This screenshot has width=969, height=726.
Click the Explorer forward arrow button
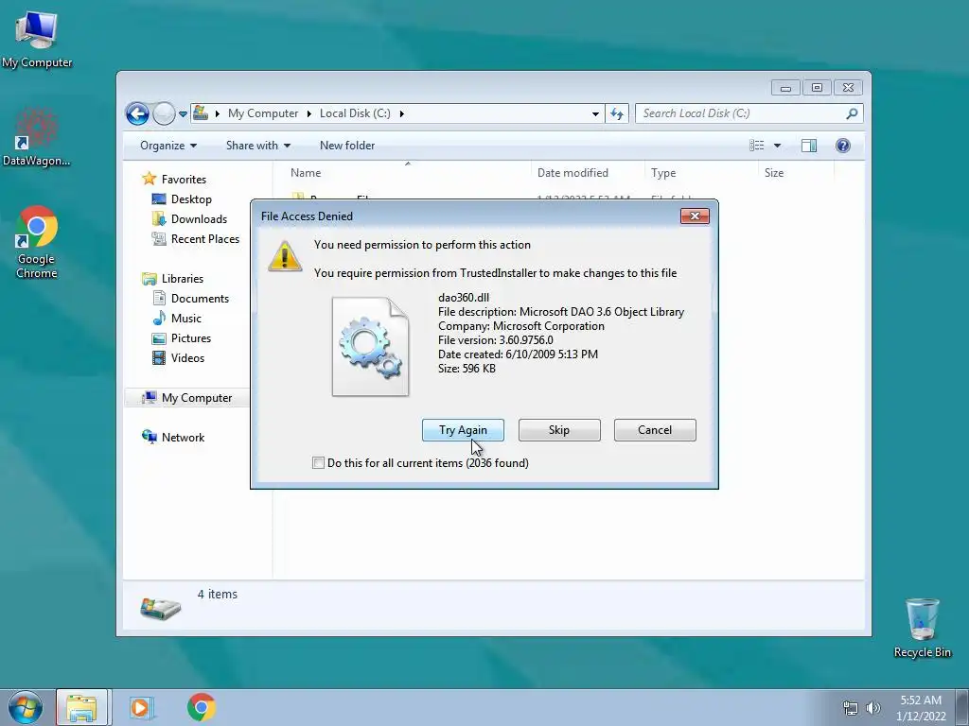pyautogui.click(x=164, y=113)
